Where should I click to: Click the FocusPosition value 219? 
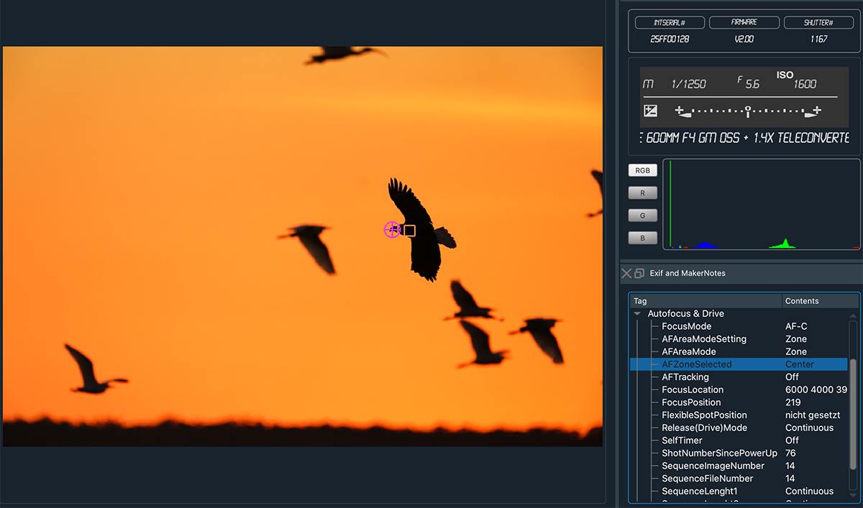pos(793,402)
